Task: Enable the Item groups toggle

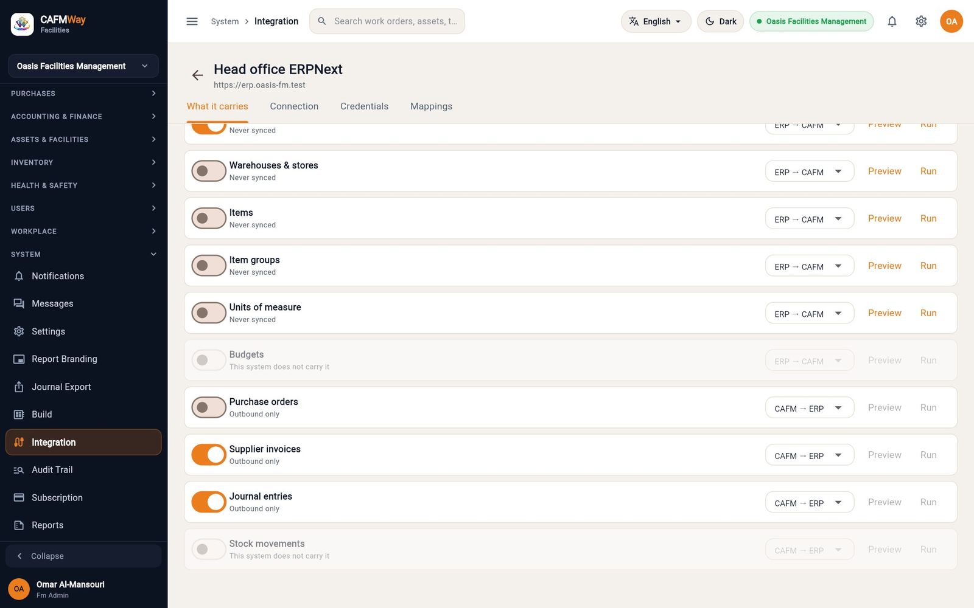Action: [x=209, y=266]
